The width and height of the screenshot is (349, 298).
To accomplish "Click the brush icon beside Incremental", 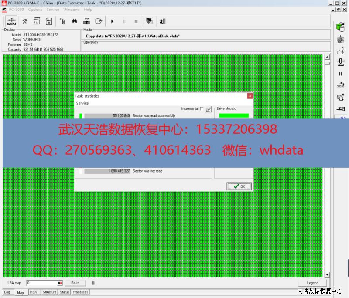I will [x=209, y=109].
